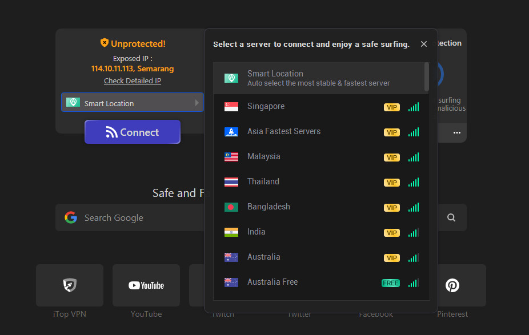The image size is (529, 335).
Task: Click the Malaysia flag icon
Action: pos(231,157)
